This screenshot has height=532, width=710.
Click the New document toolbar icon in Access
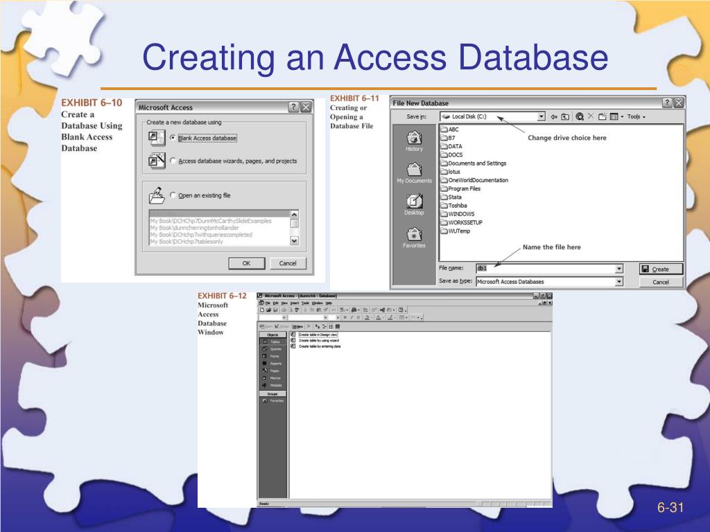click(x=262, y=310)
